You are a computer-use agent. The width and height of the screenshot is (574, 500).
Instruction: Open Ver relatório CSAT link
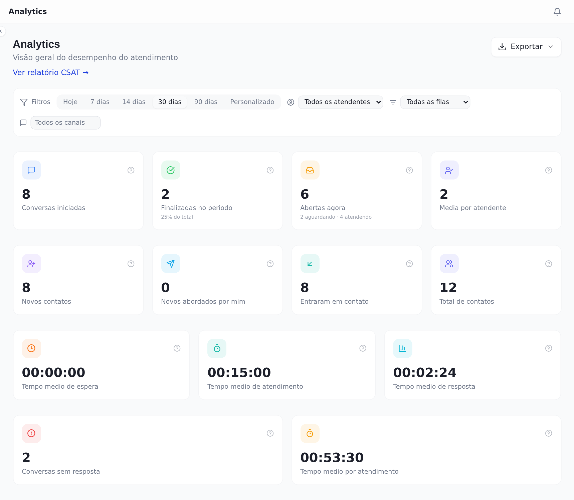point(51,73)
